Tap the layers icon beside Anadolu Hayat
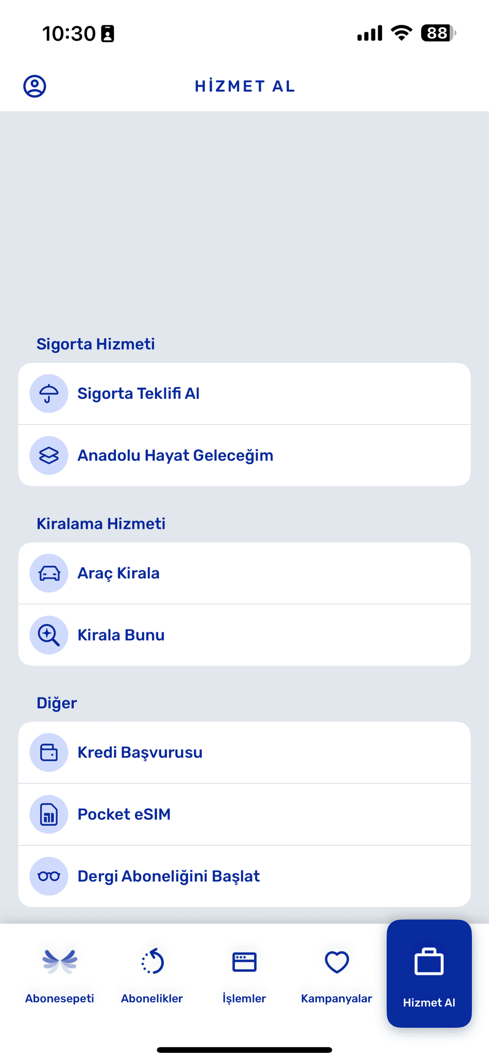 point(49,455)
